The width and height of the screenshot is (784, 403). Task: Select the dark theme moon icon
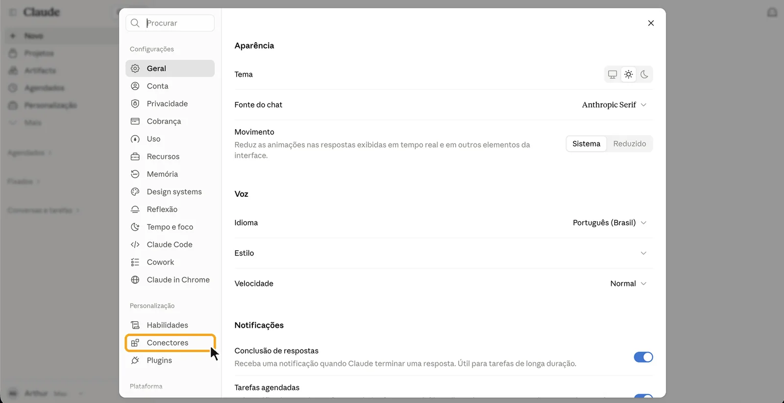[644, 74]
